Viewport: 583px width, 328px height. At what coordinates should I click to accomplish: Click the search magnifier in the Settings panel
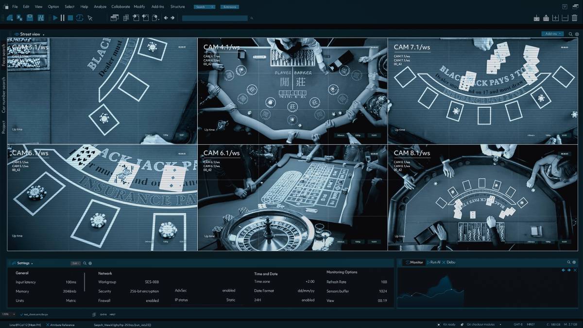click(x=85, y=262)
